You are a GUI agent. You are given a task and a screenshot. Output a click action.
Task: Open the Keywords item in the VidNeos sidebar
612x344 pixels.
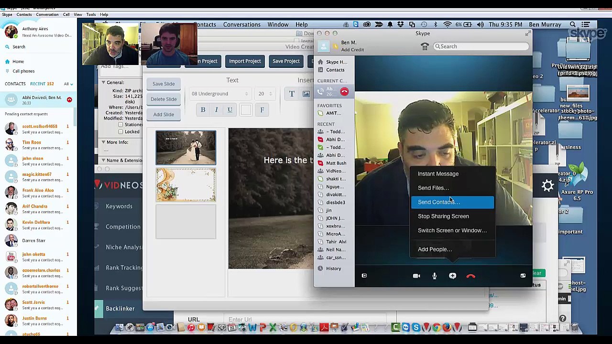tap(119, 206)
